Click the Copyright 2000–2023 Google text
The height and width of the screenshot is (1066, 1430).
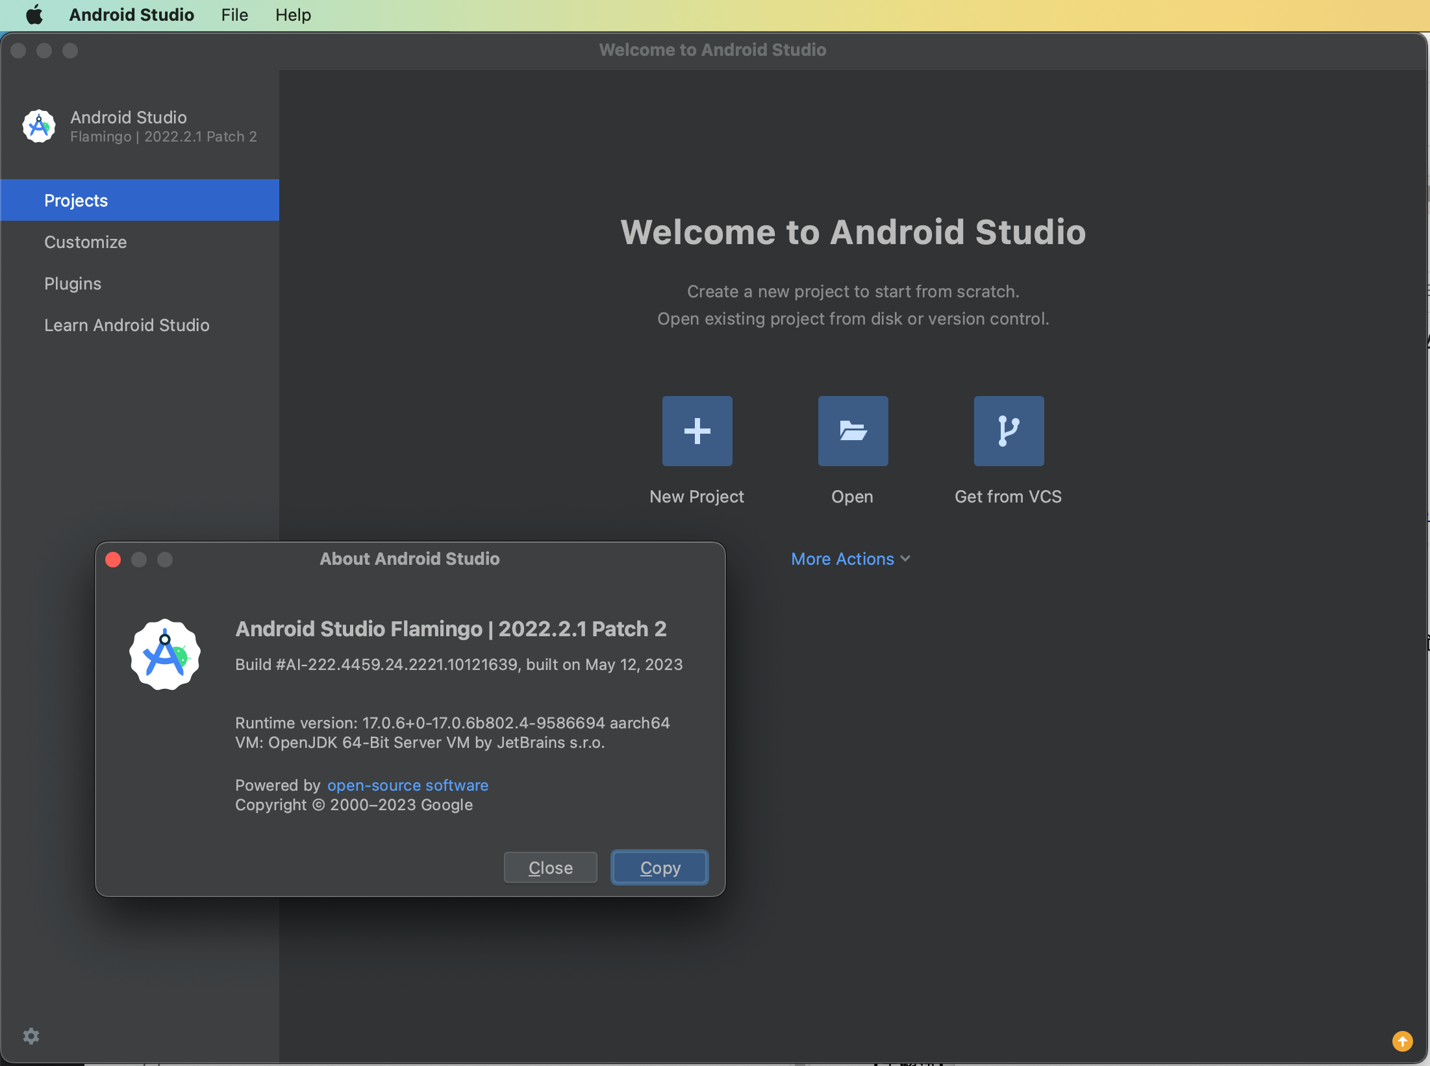pos(354,804)
